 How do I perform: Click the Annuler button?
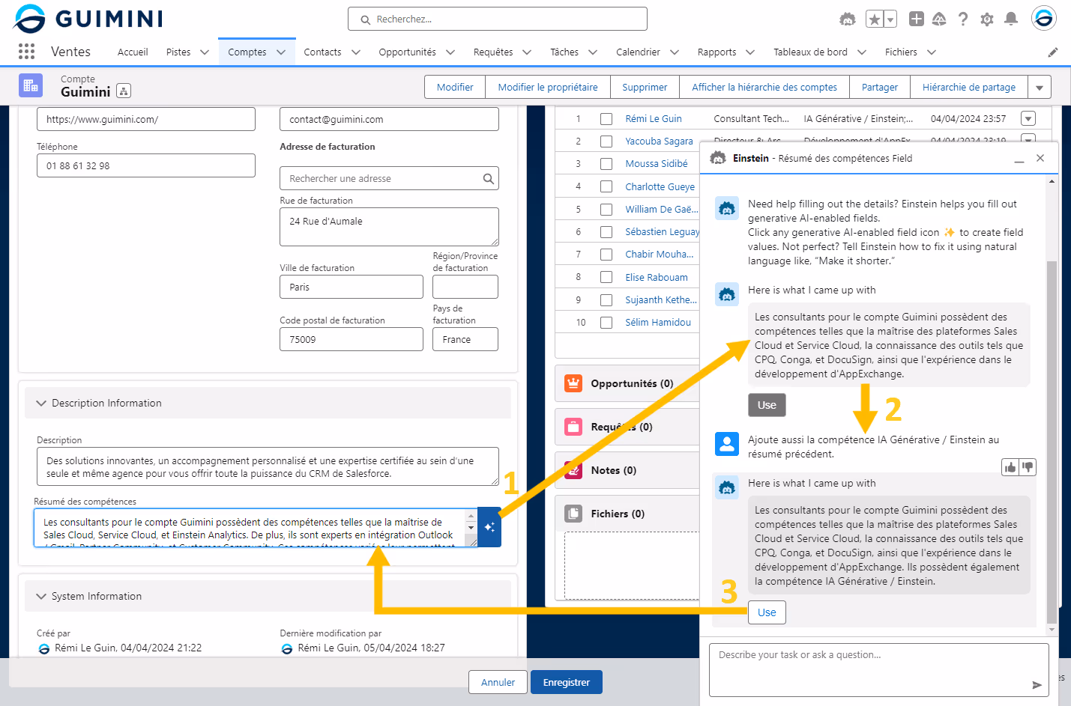pos(498,682)
